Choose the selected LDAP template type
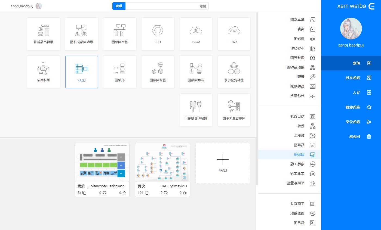 [82, 72]
